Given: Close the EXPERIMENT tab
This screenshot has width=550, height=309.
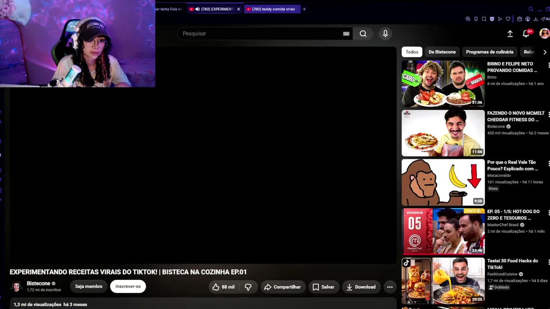Looking at the screenshot, I should point(238,9).
